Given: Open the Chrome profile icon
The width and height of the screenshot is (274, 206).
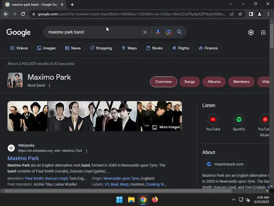Looking at the screenshot, I should [x=260, y=14].
